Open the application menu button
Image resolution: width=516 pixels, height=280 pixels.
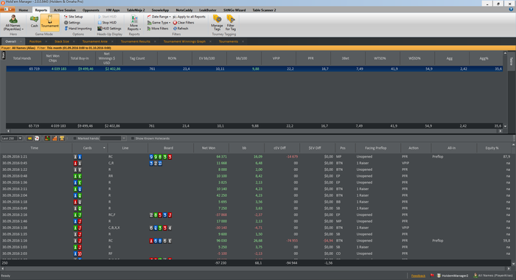click(7, 10)
